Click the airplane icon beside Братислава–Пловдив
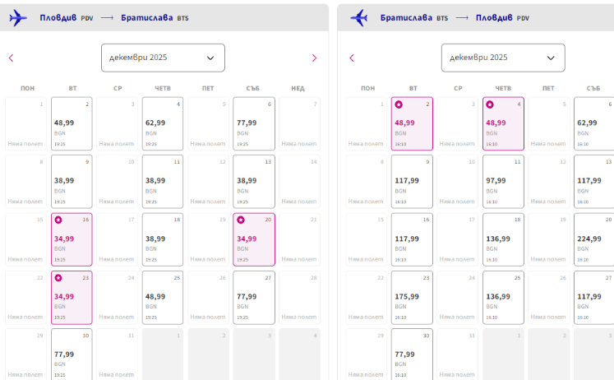Screen dimensions: 614x380 click(x=359, y=18)
